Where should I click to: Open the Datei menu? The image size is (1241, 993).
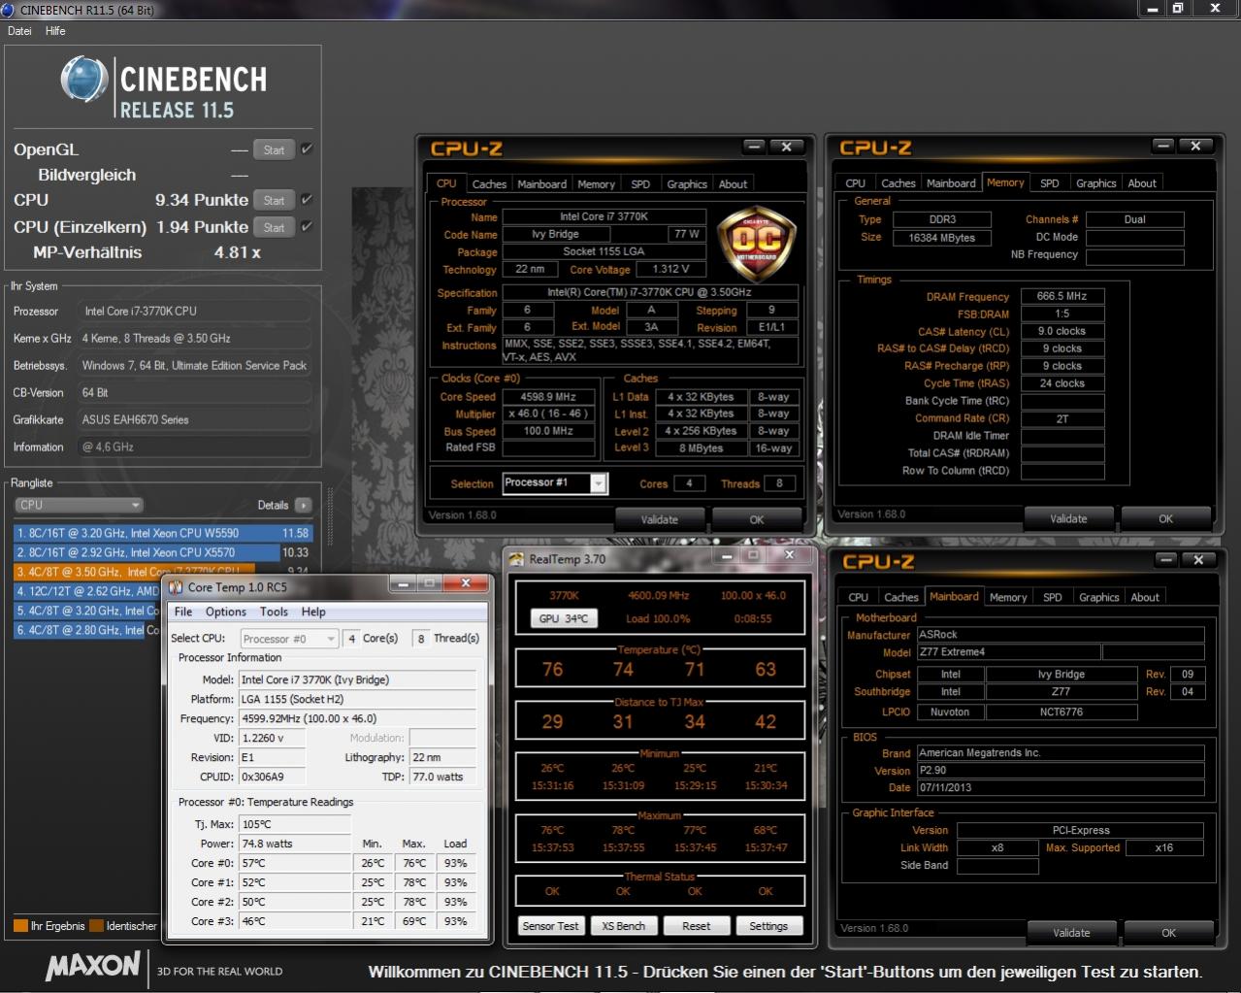point(19,31)
